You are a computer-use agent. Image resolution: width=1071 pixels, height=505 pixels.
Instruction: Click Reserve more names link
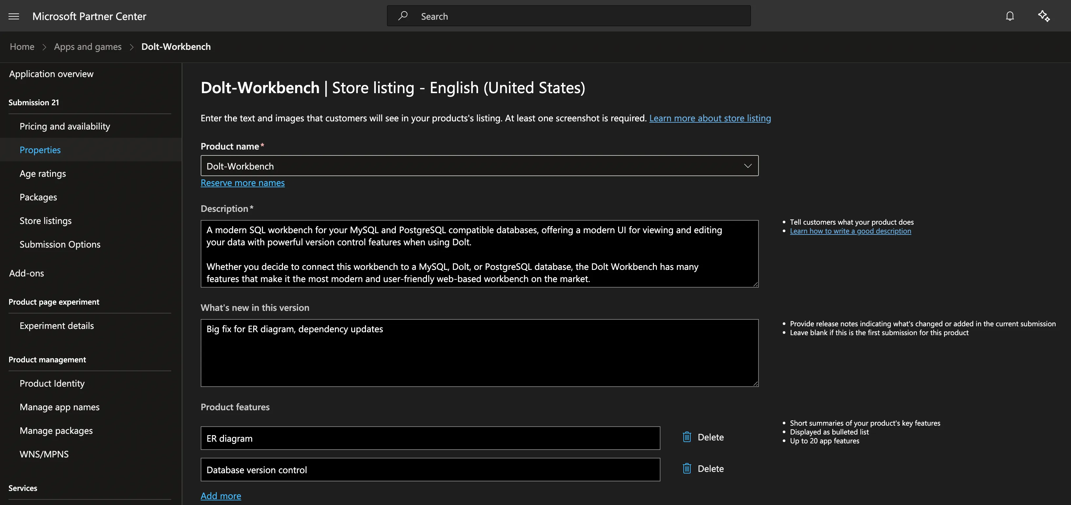pyautogui.click(x=242, y=183)
